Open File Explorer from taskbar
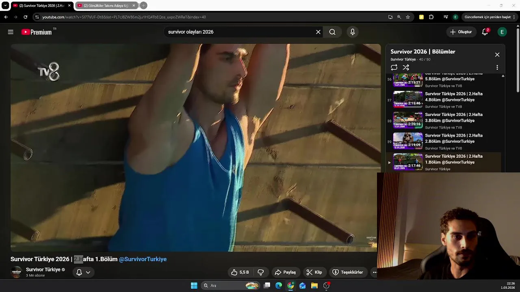Image resolution: width=520 pixels, height=292 pixels. (314, 286)
